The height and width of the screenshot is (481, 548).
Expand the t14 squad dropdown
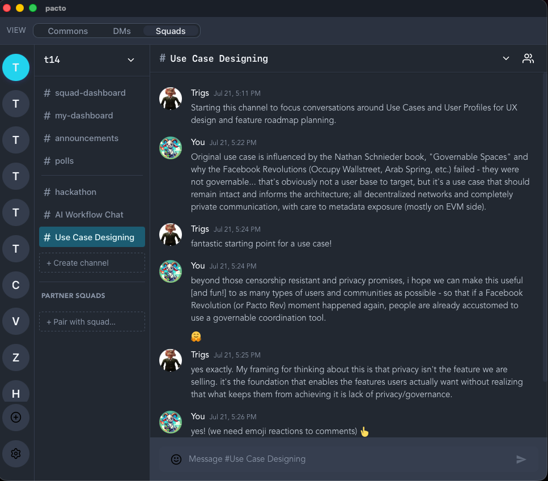(x=131, y=60)
